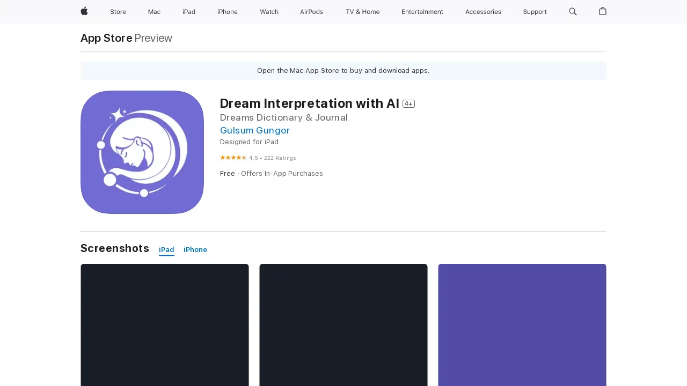Open the Gulsum Gungor developer page
This screenshot has height=386, width=687.
(x=254, y=130)
